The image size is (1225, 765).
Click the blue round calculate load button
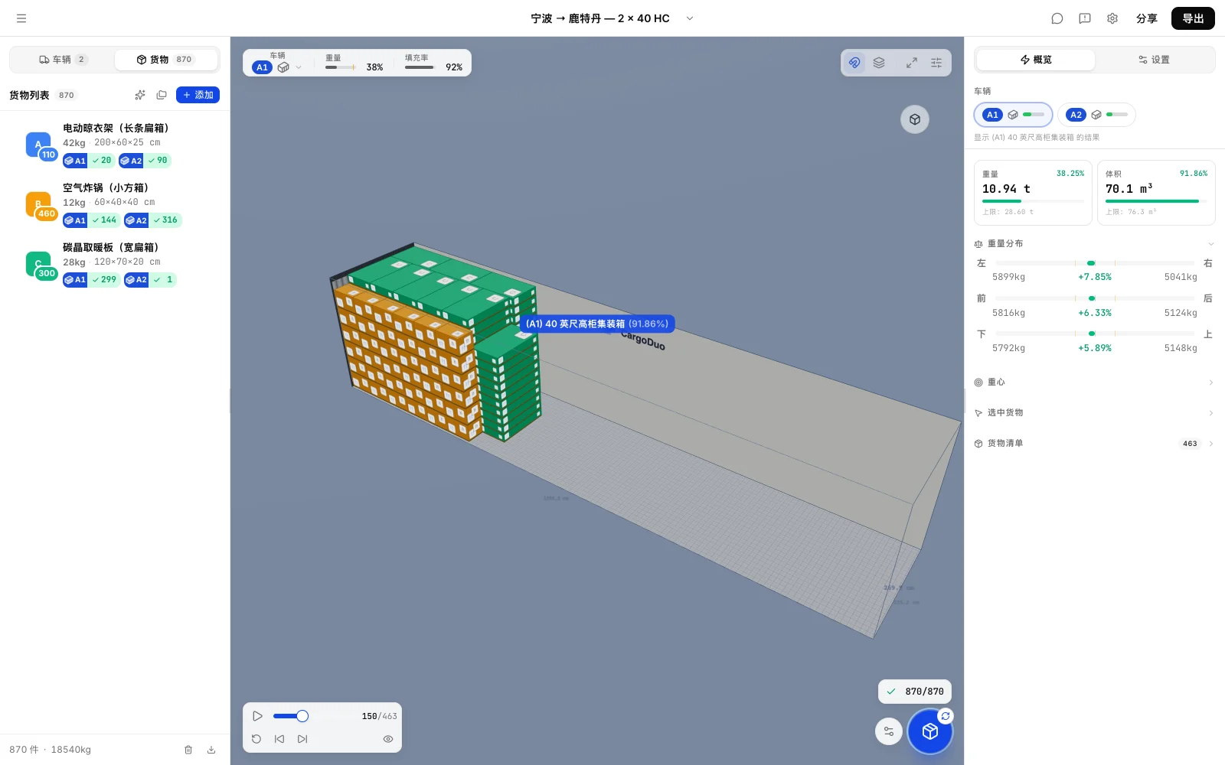[x=930, y=731]
